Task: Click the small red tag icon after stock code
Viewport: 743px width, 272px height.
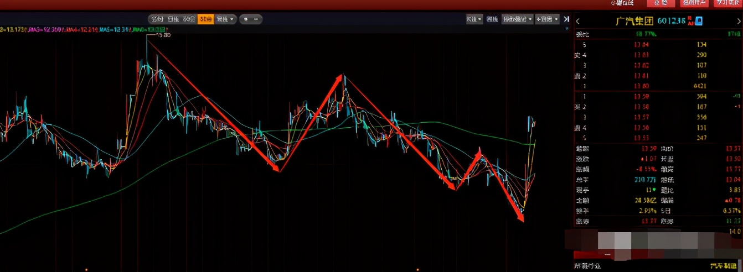Action: coord(690,21)
